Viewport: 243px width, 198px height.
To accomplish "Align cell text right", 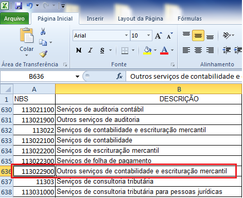I will (x=210, y=50).
